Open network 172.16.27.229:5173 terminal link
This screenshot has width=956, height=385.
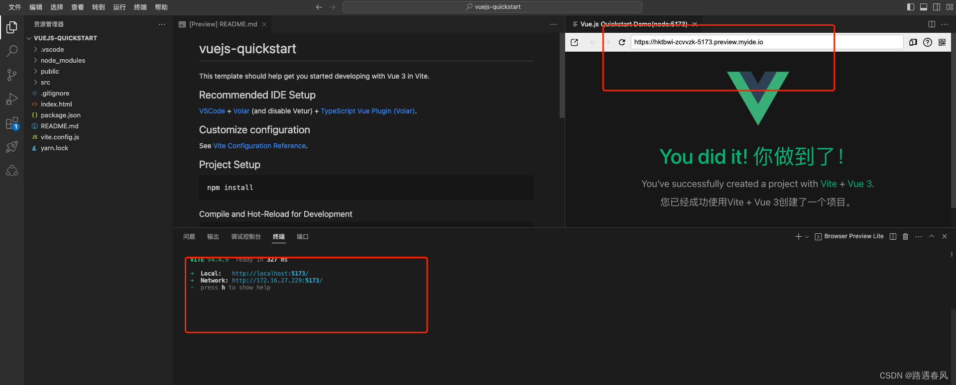[x=277, y=281]
